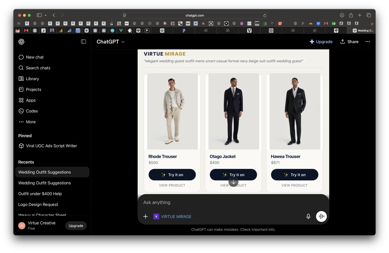Open the Rhode Trouser product image
This screenshot has height=253, width=389.
172,111
